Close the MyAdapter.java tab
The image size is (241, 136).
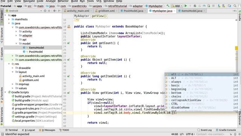pyautogui.click(x=174, y=11)
